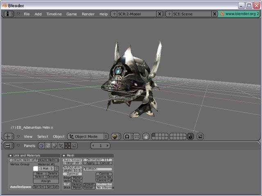Click the white material color swatch
The width and height of the screenshot is (262, 196).
click(x=36, y=169)
